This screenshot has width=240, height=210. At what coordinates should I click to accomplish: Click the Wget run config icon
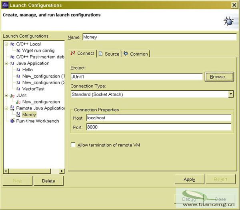tap(18, 50)
